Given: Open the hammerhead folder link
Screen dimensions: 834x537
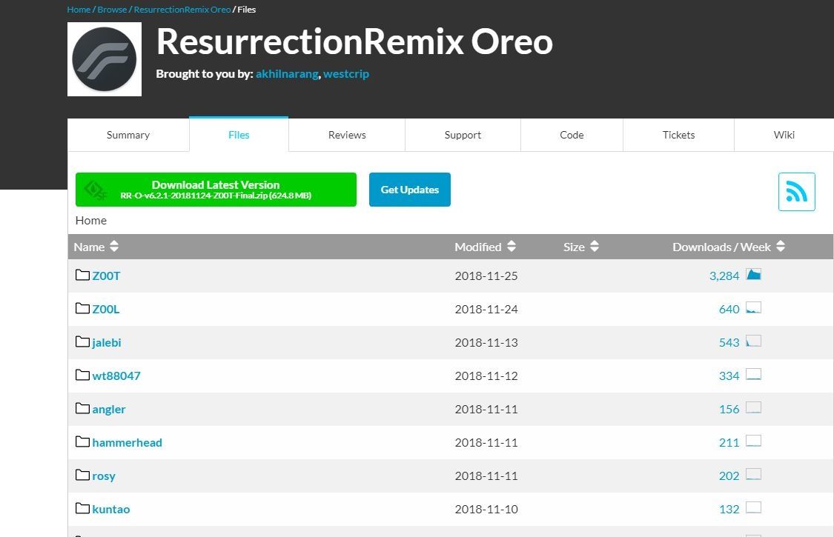Looking at the screenshot, I should coord(127,442).
